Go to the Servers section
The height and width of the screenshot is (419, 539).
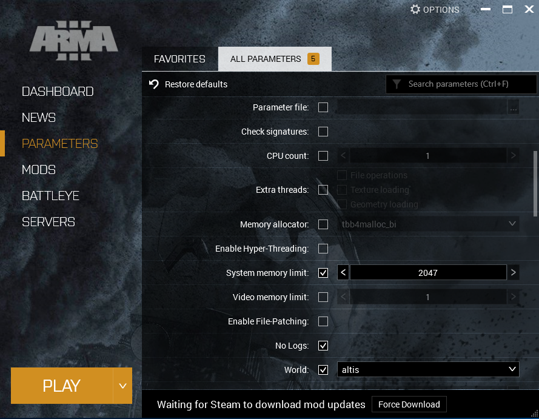coord(49,222)
